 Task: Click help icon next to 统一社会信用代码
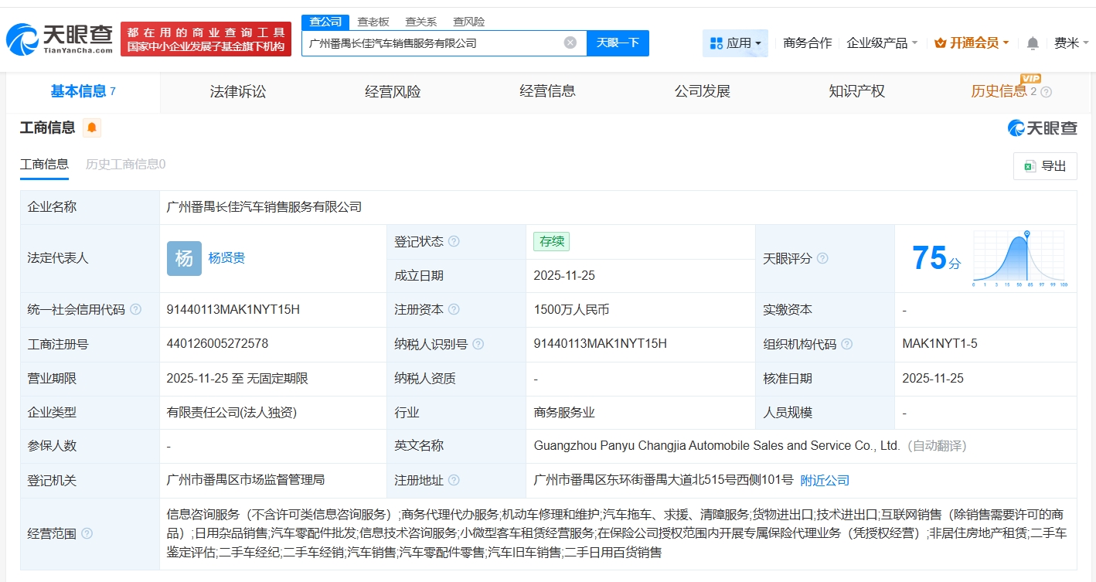point(136,310)
